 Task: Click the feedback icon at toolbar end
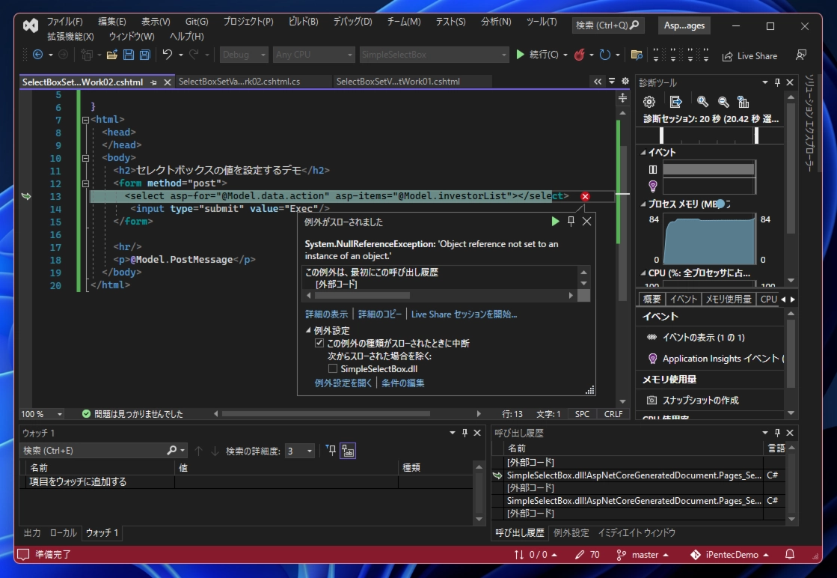coord(800,55)
